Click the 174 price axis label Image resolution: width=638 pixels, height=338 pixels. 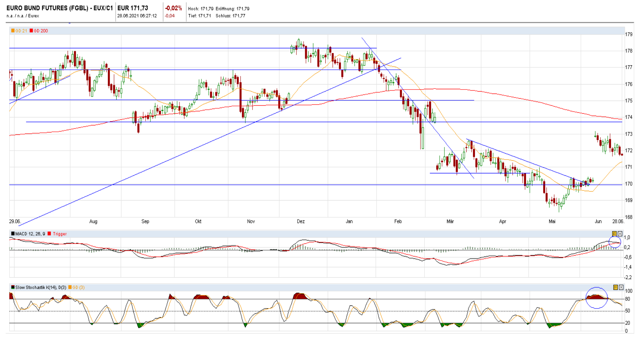pos(629,117)
